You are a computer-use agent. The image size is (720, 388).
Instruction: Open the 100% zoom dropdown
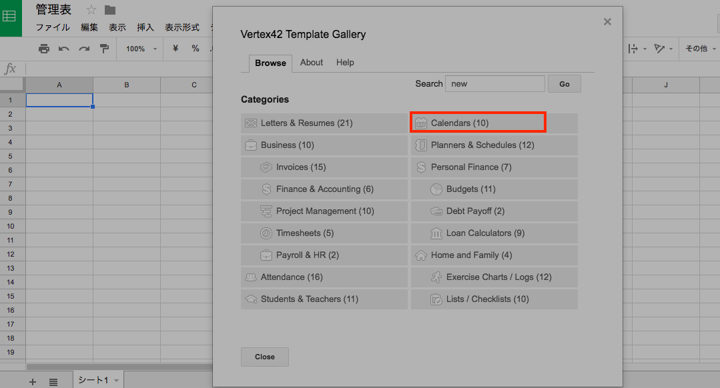pos(141,49)
